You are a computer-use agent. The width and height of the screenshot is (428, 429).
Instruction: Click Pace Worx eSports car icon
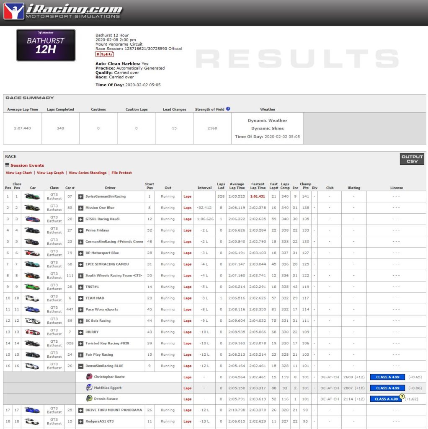pyautogui.click(x=32, y=310)
